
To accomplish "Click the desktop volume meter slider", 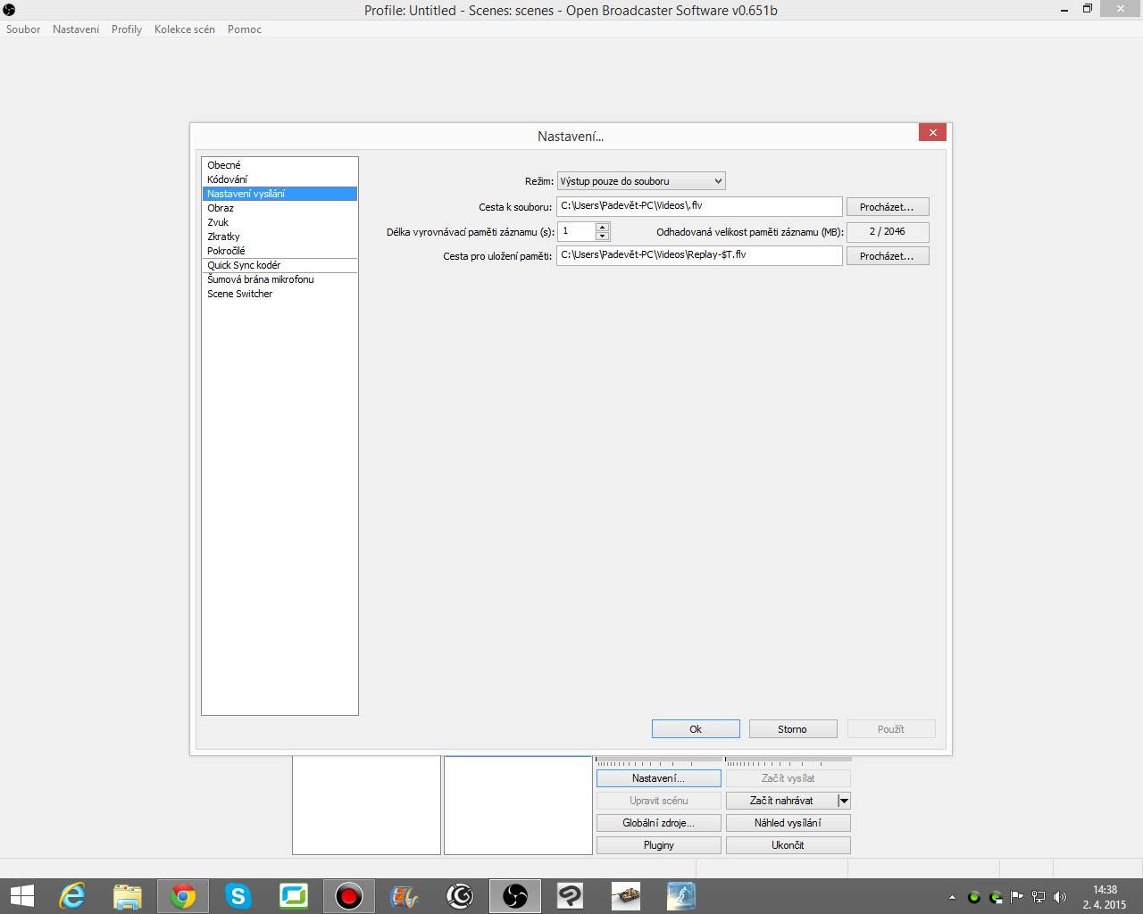I will point(788,761).
